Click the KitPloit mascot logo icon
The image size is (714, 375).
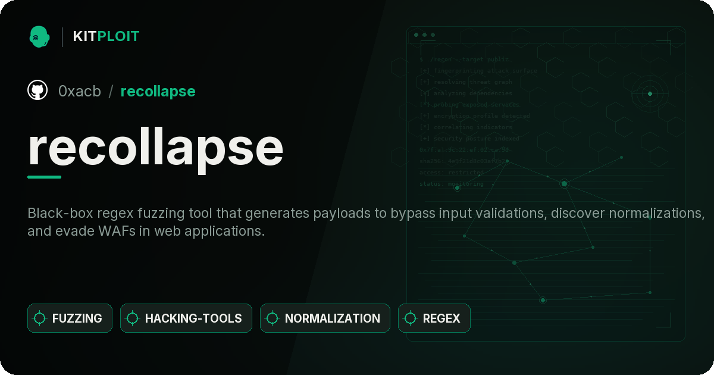(x=39, y=36)
